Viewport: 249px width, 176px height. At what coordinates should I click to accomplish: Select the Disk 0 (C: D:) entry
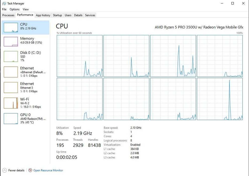(25, 56)
